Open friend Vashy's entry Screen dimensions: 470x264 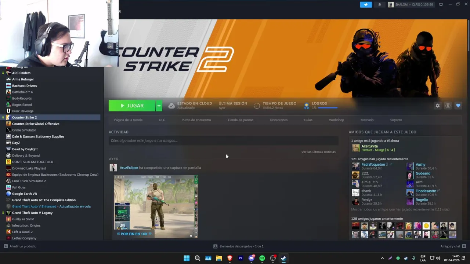pos(420,165)
